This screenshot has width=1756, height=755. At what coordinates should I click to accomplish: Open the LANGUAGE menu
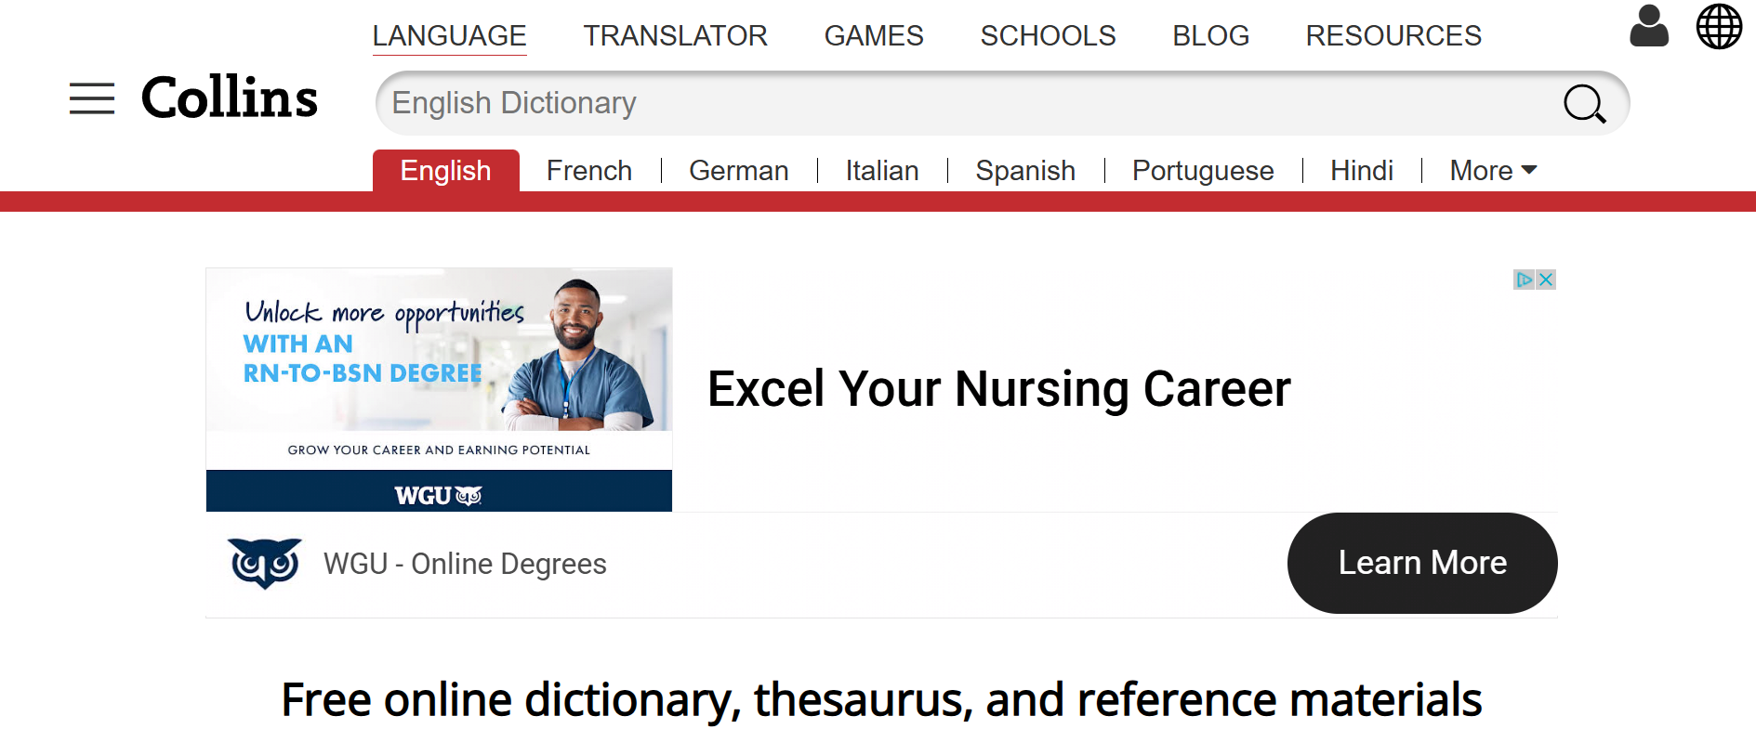pyautogui.click(x=449, y=35)
